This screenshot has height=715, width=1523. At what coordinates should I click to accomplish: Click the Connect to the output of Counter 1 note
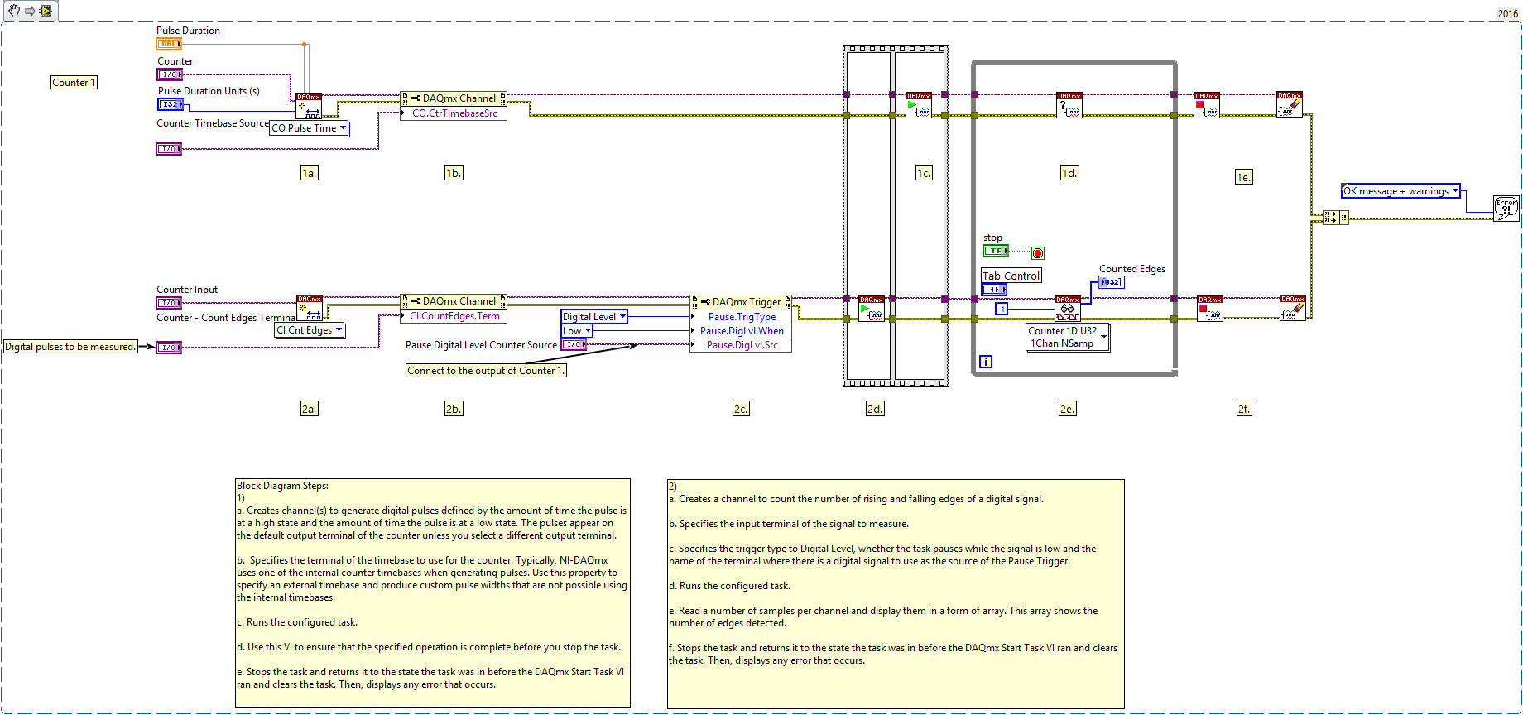(486, 371)
